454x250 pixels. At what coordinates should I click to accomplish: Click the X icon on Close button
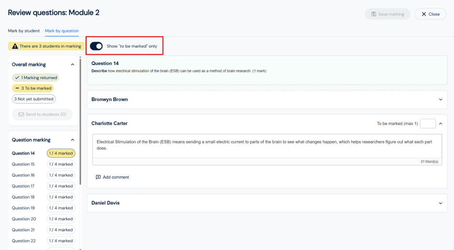(424, 14)
